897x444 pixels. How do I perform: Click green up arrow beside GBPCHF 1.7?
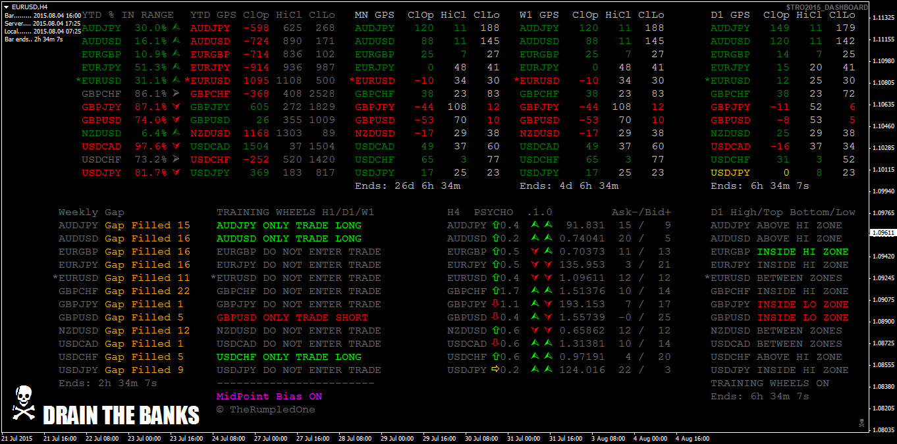click(x=495, y=291)
